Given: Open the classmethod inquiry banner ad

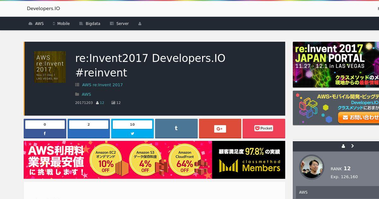Looking at the screenshot, I should [x=336, y=108].
